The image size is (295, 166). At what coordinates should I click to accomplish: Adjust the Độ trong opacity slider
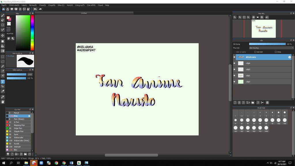click(x=267, y=44)
